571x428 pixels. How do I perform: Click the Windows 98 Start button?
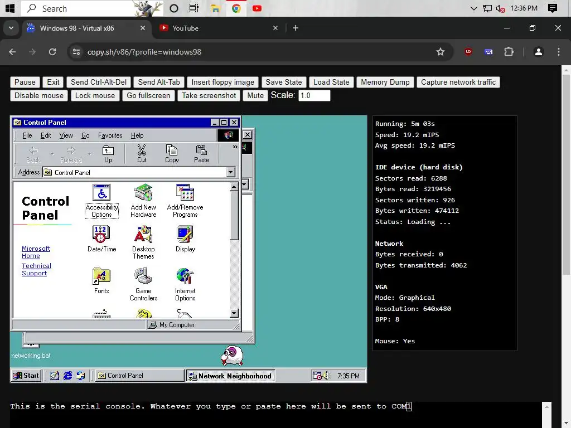point(26,376)
